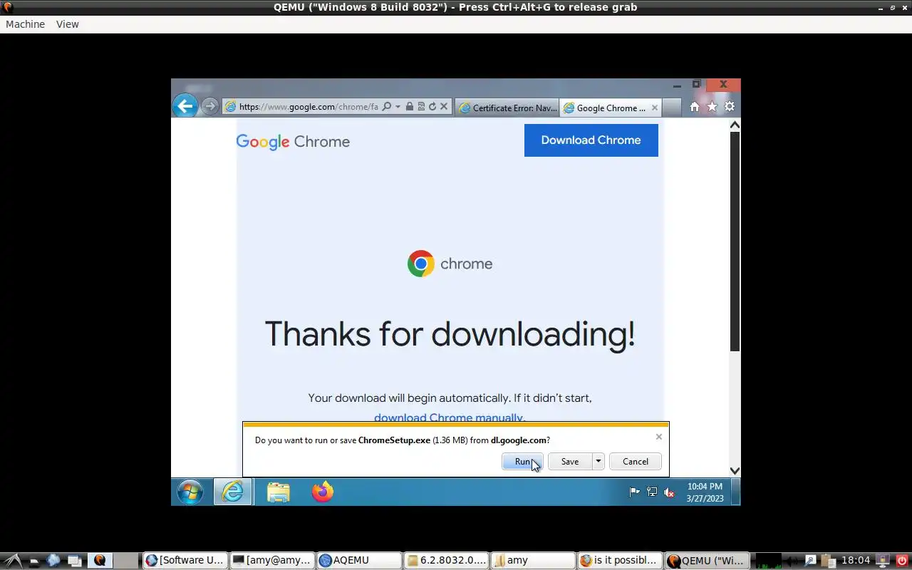The image size is (912, 570).
Task: Click host panel globe browser launcher
Action: pos(53,561)
